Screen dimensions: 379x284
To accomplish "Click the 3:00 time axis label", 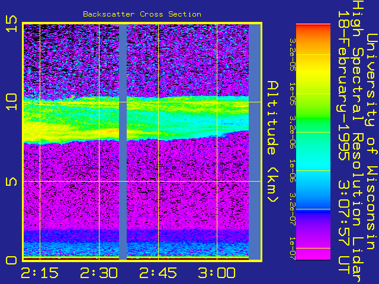I will click(x=217, y=273).
